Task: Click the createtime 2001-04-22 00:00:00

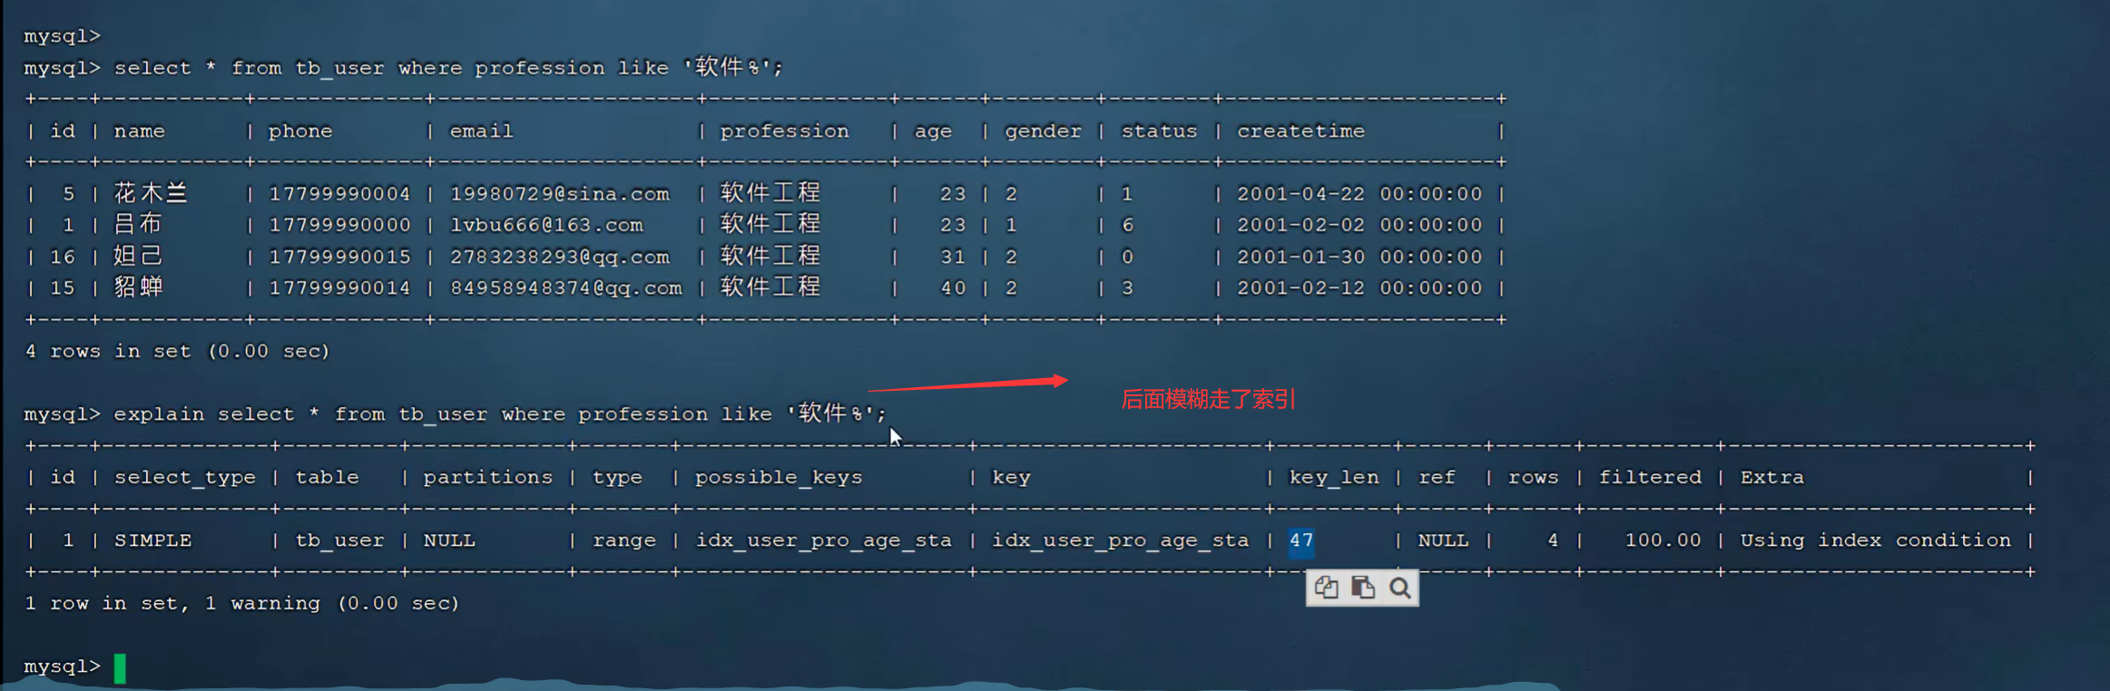Action: click(x=1359, y=194)
